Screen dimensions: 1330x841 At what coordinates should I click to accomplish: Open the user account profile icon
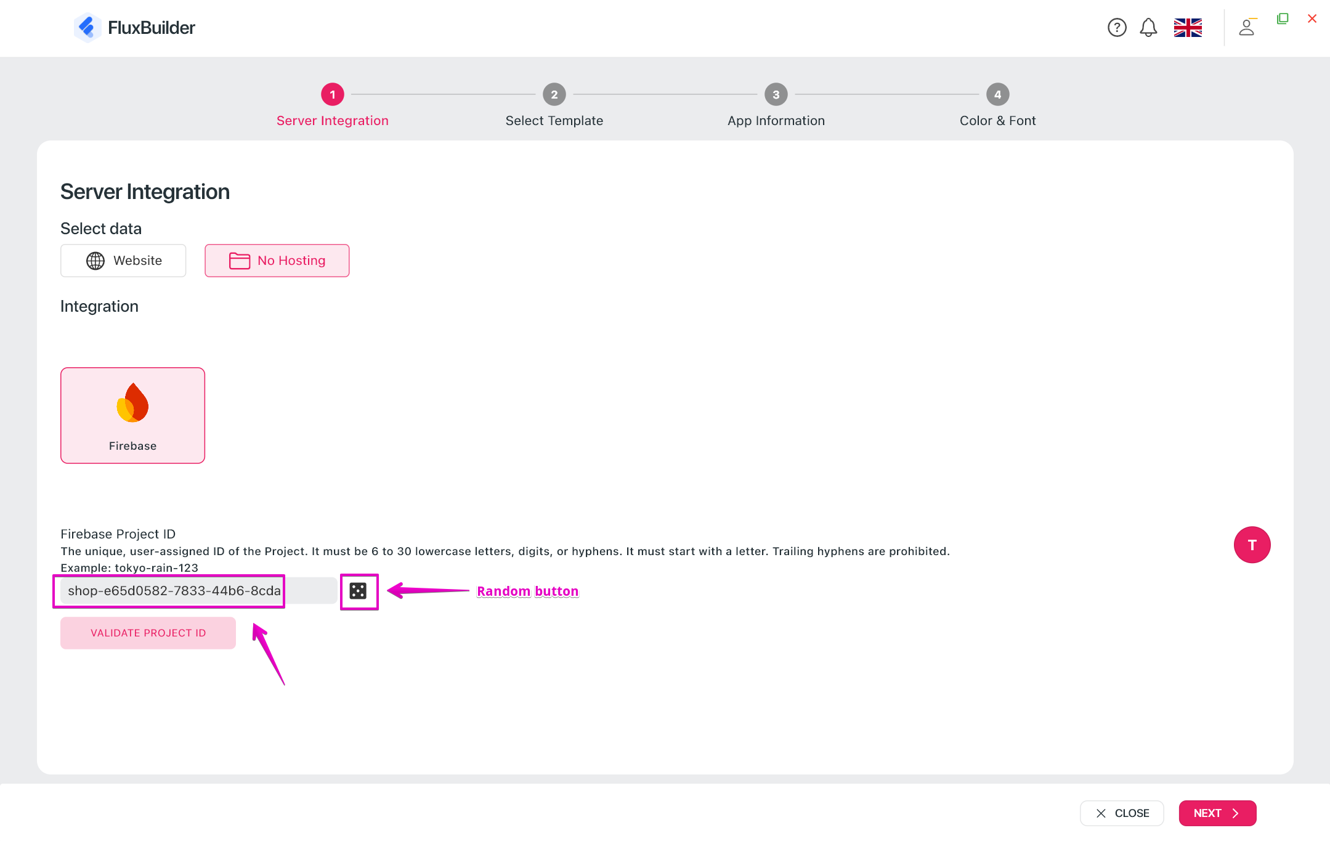1247,28
